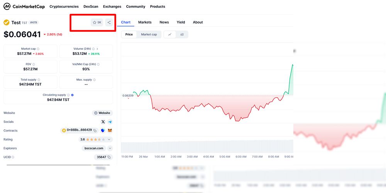Click the Test coin logo icon
The width and height of the screenshot is (386, 193).
7,22
